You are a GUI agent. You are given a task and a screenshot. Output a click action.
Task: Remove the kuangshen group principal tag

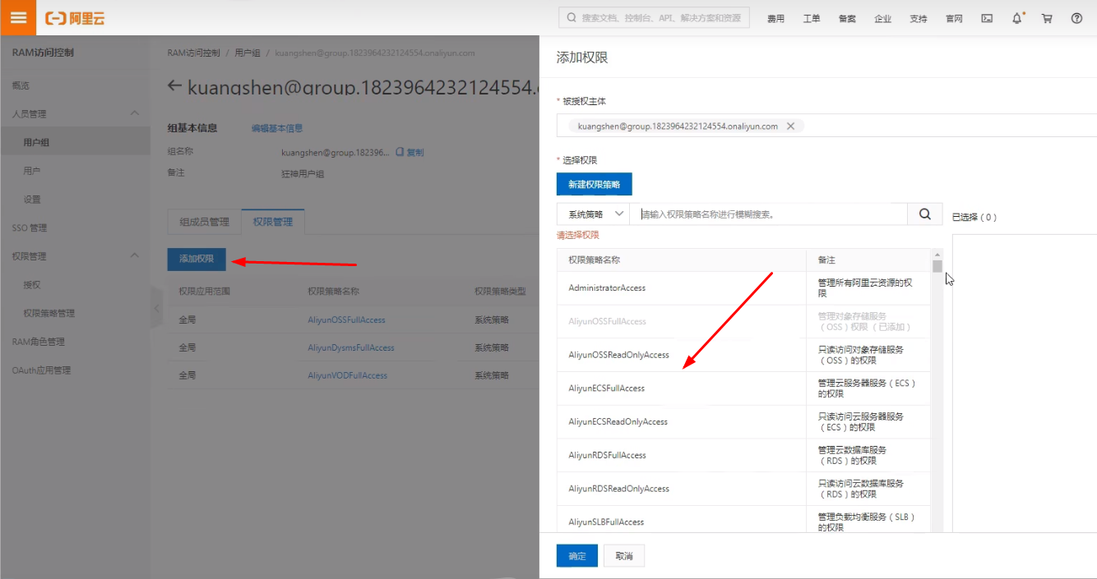tap(790, 126)
